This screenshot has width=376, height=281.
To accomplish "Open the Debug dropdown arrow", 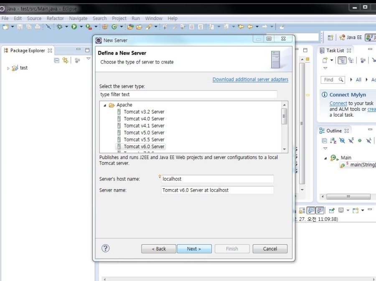I will pos(67,27).
